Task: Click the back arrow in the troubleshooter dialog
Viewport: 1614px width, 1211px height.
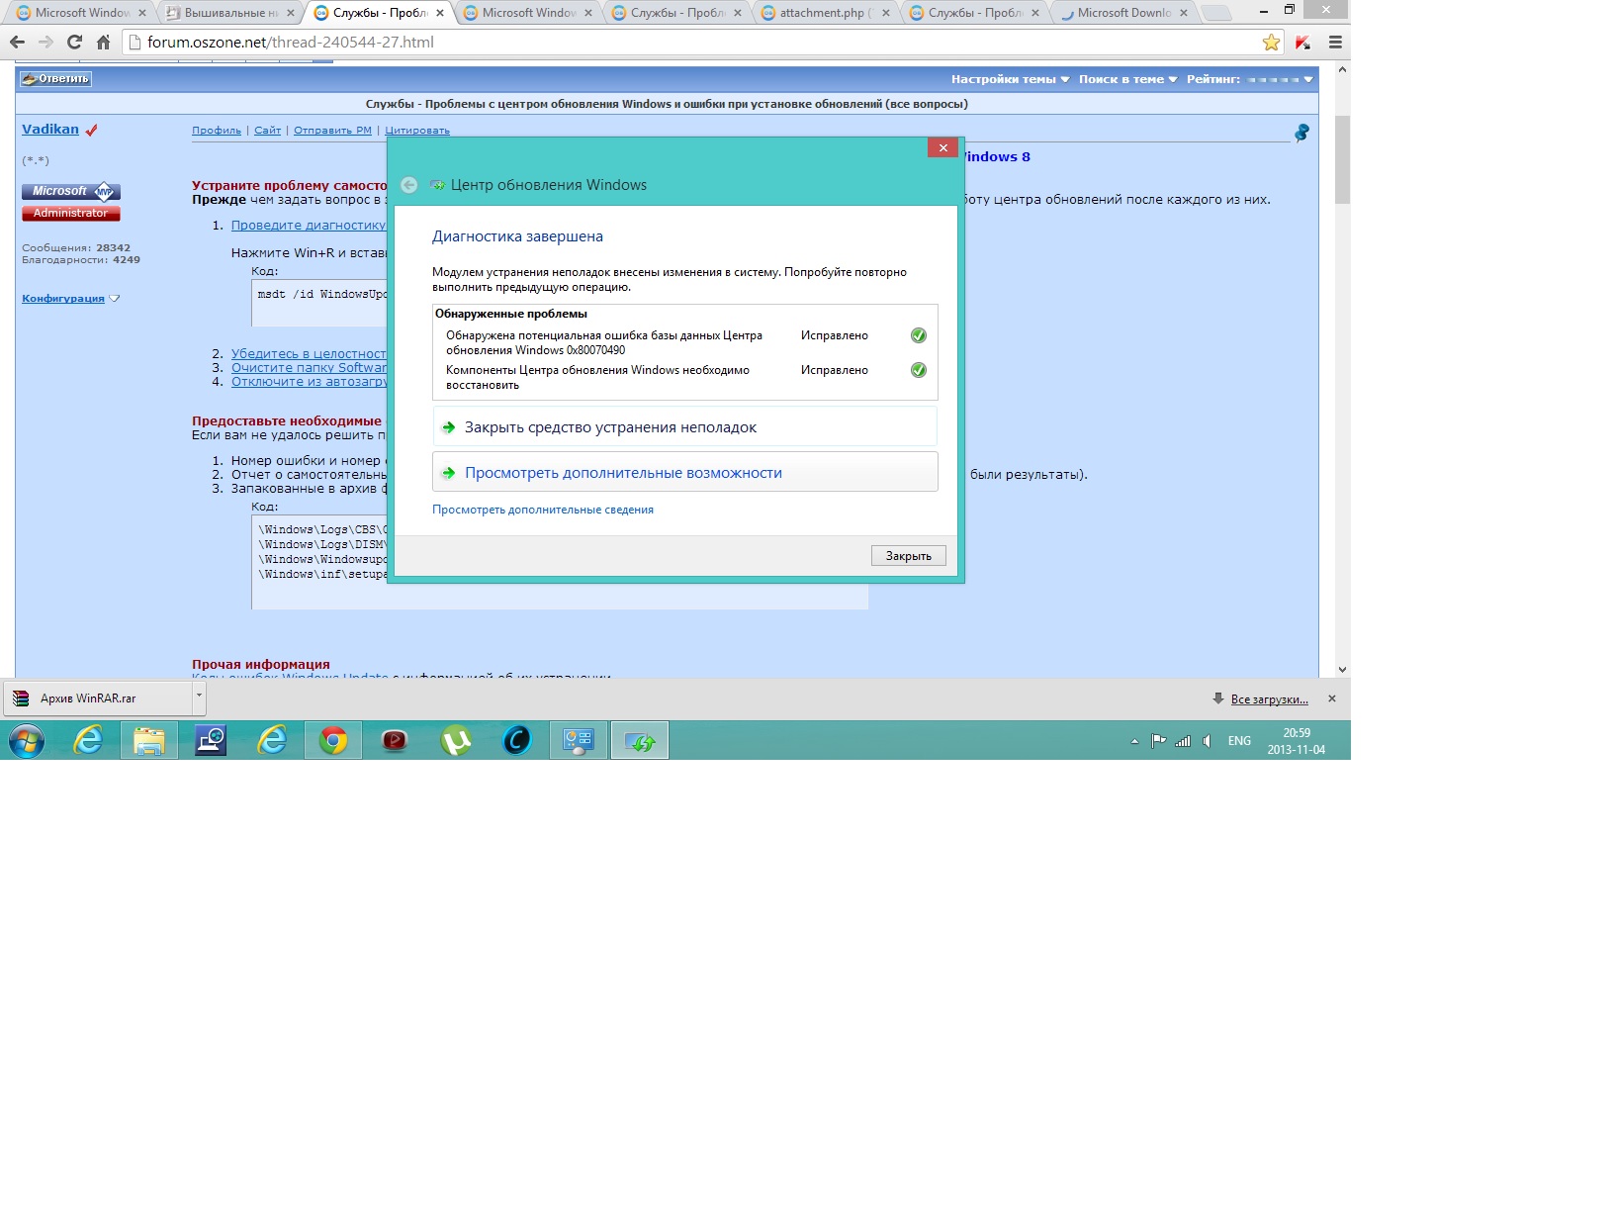Action: click(408, 185)
